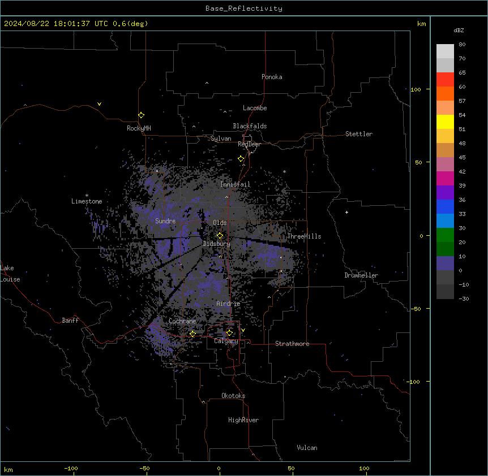
Task: Select the yellow v marker east of Calgary
Action: (x=243, y=330)
